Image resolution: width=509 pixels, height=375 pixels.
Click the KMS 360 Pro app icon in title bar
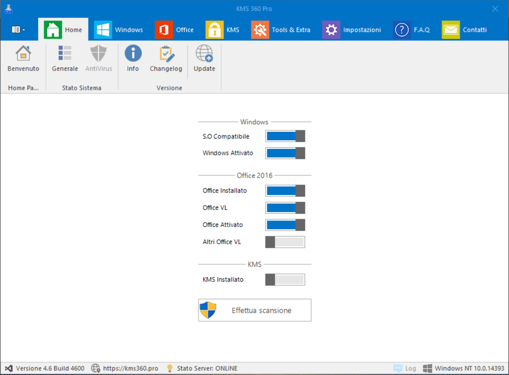(x=8, y=9)
